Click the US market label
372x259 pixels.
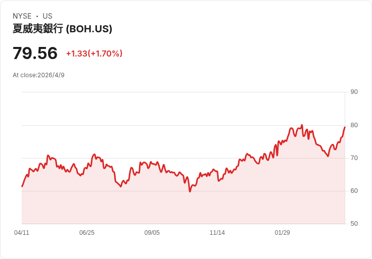click(48, 16)
